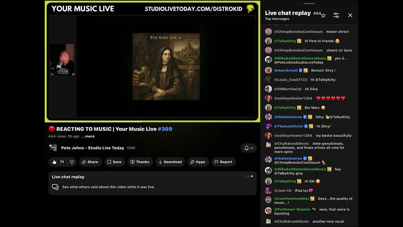This screenshot has height=227, width=403.
Task: Download the video
Action: tap(170, 162)
